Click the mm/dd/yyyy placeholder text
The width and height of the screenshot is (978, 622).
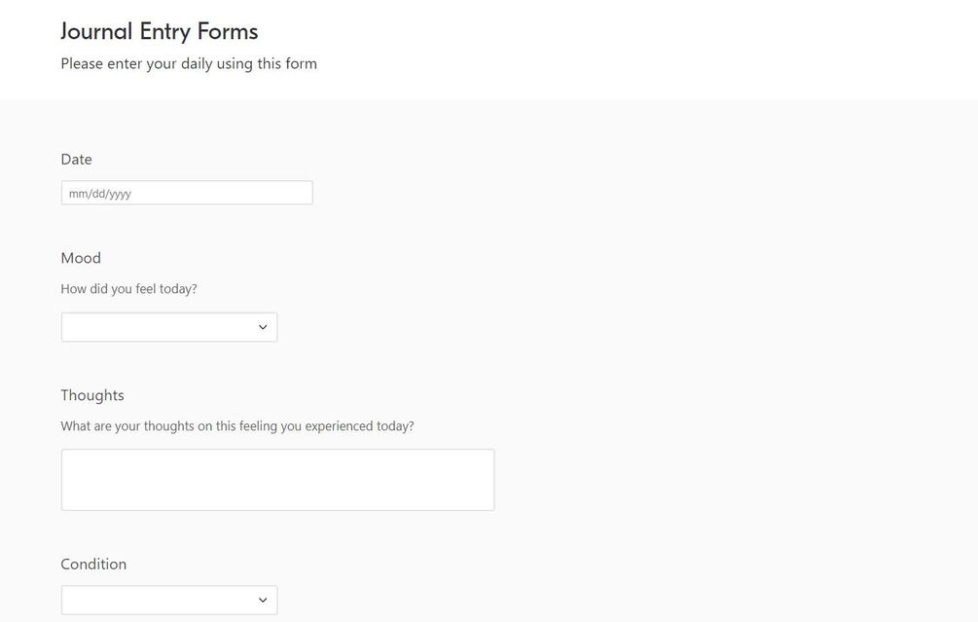[x=100, y=194]
